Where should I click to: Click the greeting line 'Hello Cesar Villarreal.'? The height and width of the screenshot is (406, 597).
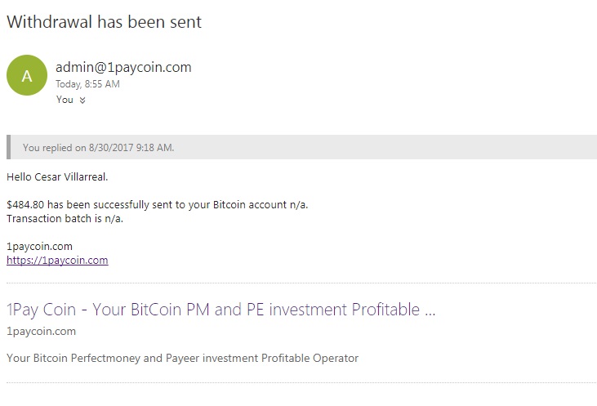57,176
